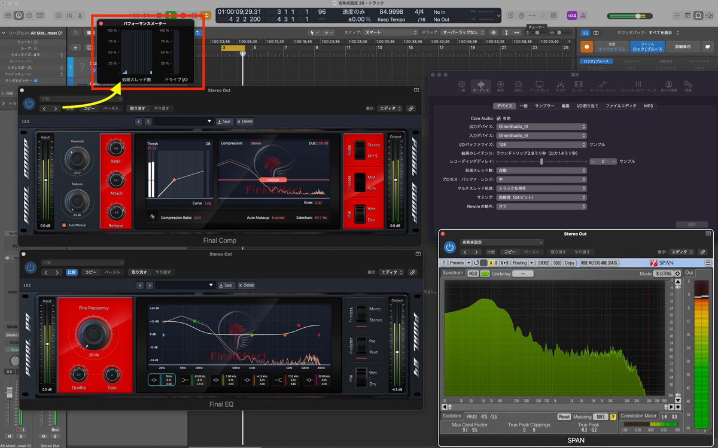718x448 pixels.
Task: Click Delete button in Final EQ
Action: coord(245,285)
